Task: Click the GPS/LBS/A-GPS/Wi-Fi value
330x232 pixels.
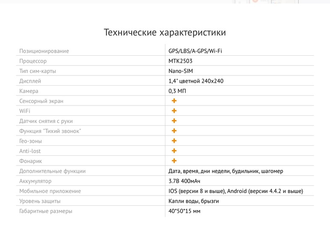Action: coord(195,51)
